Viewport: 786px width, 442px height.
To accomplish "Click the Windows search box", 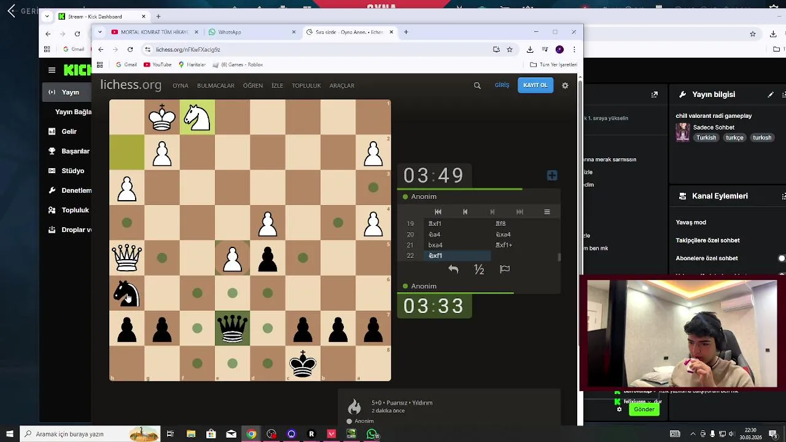I will (90, 434).
